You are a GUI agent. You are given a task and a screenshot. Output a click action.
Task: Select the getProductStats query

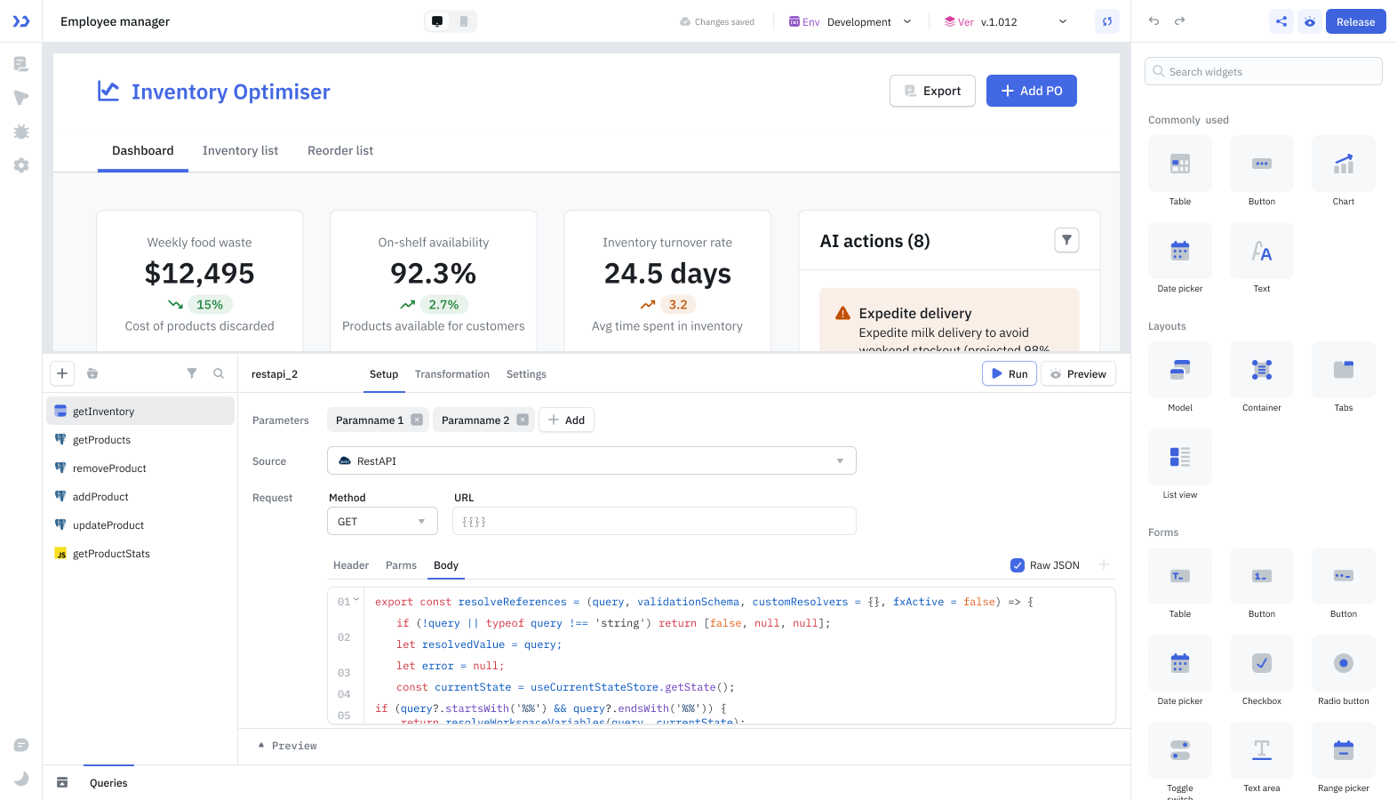point(140,554)
